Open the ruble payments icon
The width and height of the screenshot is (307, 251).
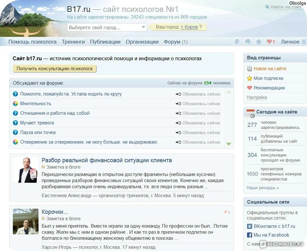pos(237,42)
